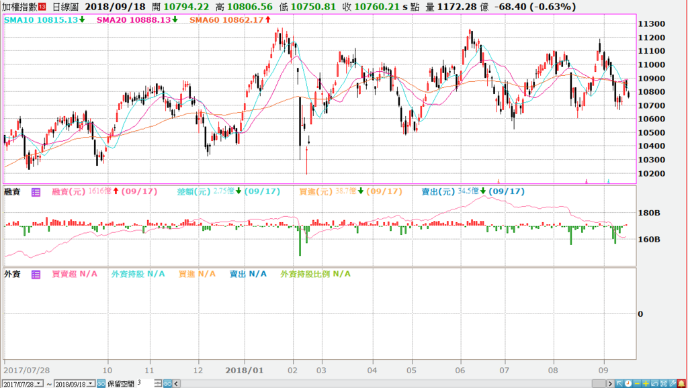This screenshot has width=688, height=388.
Task: Click the 11300 price axis label
Action: [653, 24]
